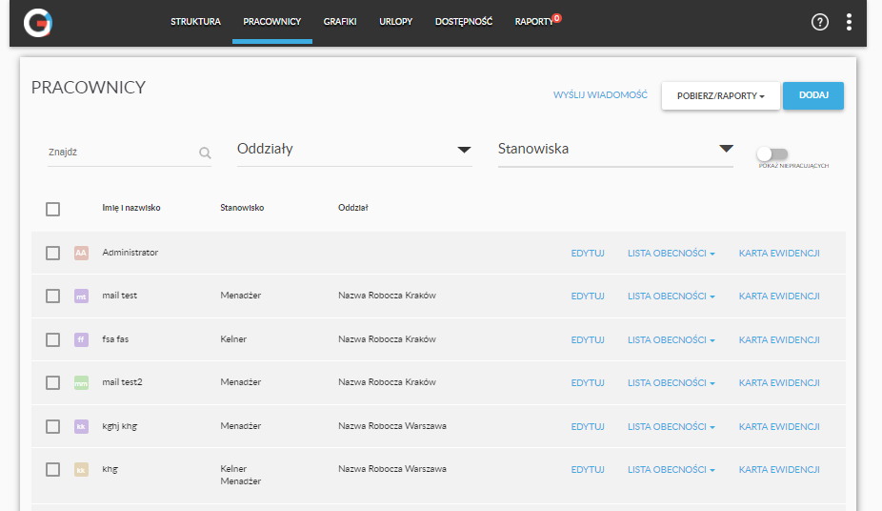Click the kghj khg avatar badge
Screen dimensions: 882x511
(81, 426)
